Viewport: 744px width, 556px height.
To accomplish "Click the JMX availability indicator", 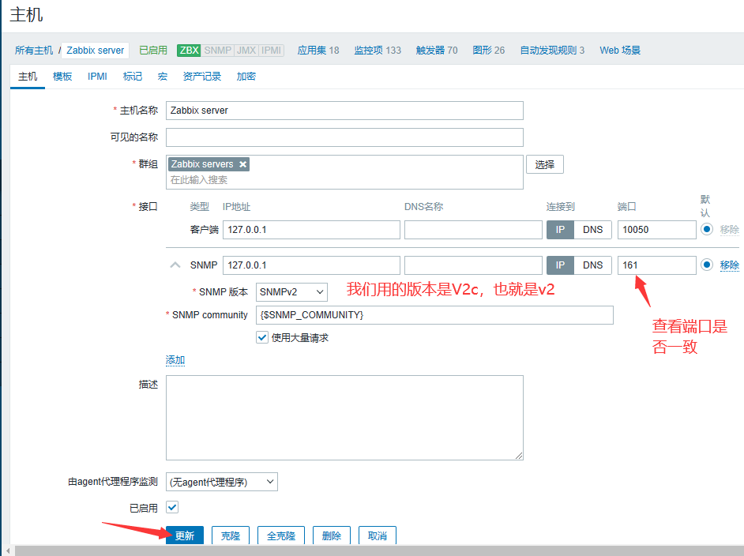I will pyautogui.click(x=246, y=51).
